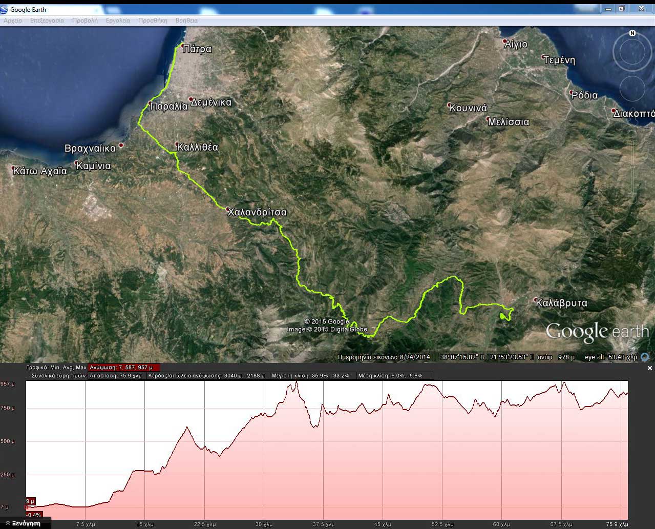655x529 pixels.
Task: Toggle the Μέγιστη κλίση max slope box
Action: (x=311, y=376)
